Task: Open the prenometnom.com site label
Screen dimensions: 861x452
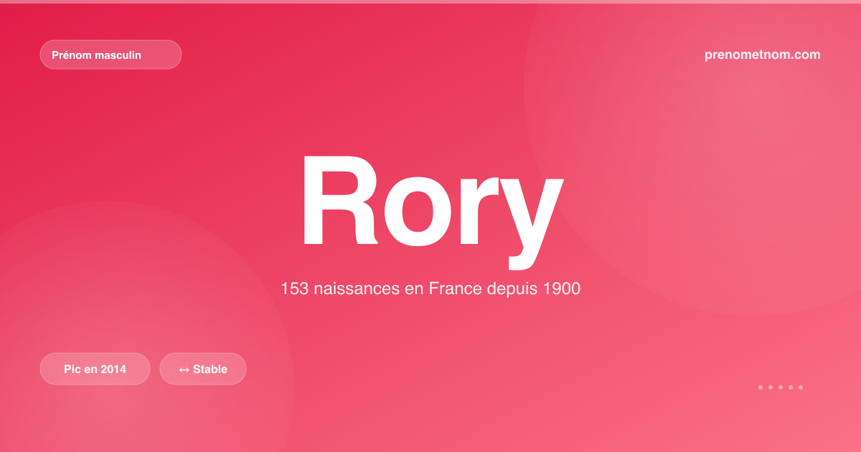Action: (763, 55)
